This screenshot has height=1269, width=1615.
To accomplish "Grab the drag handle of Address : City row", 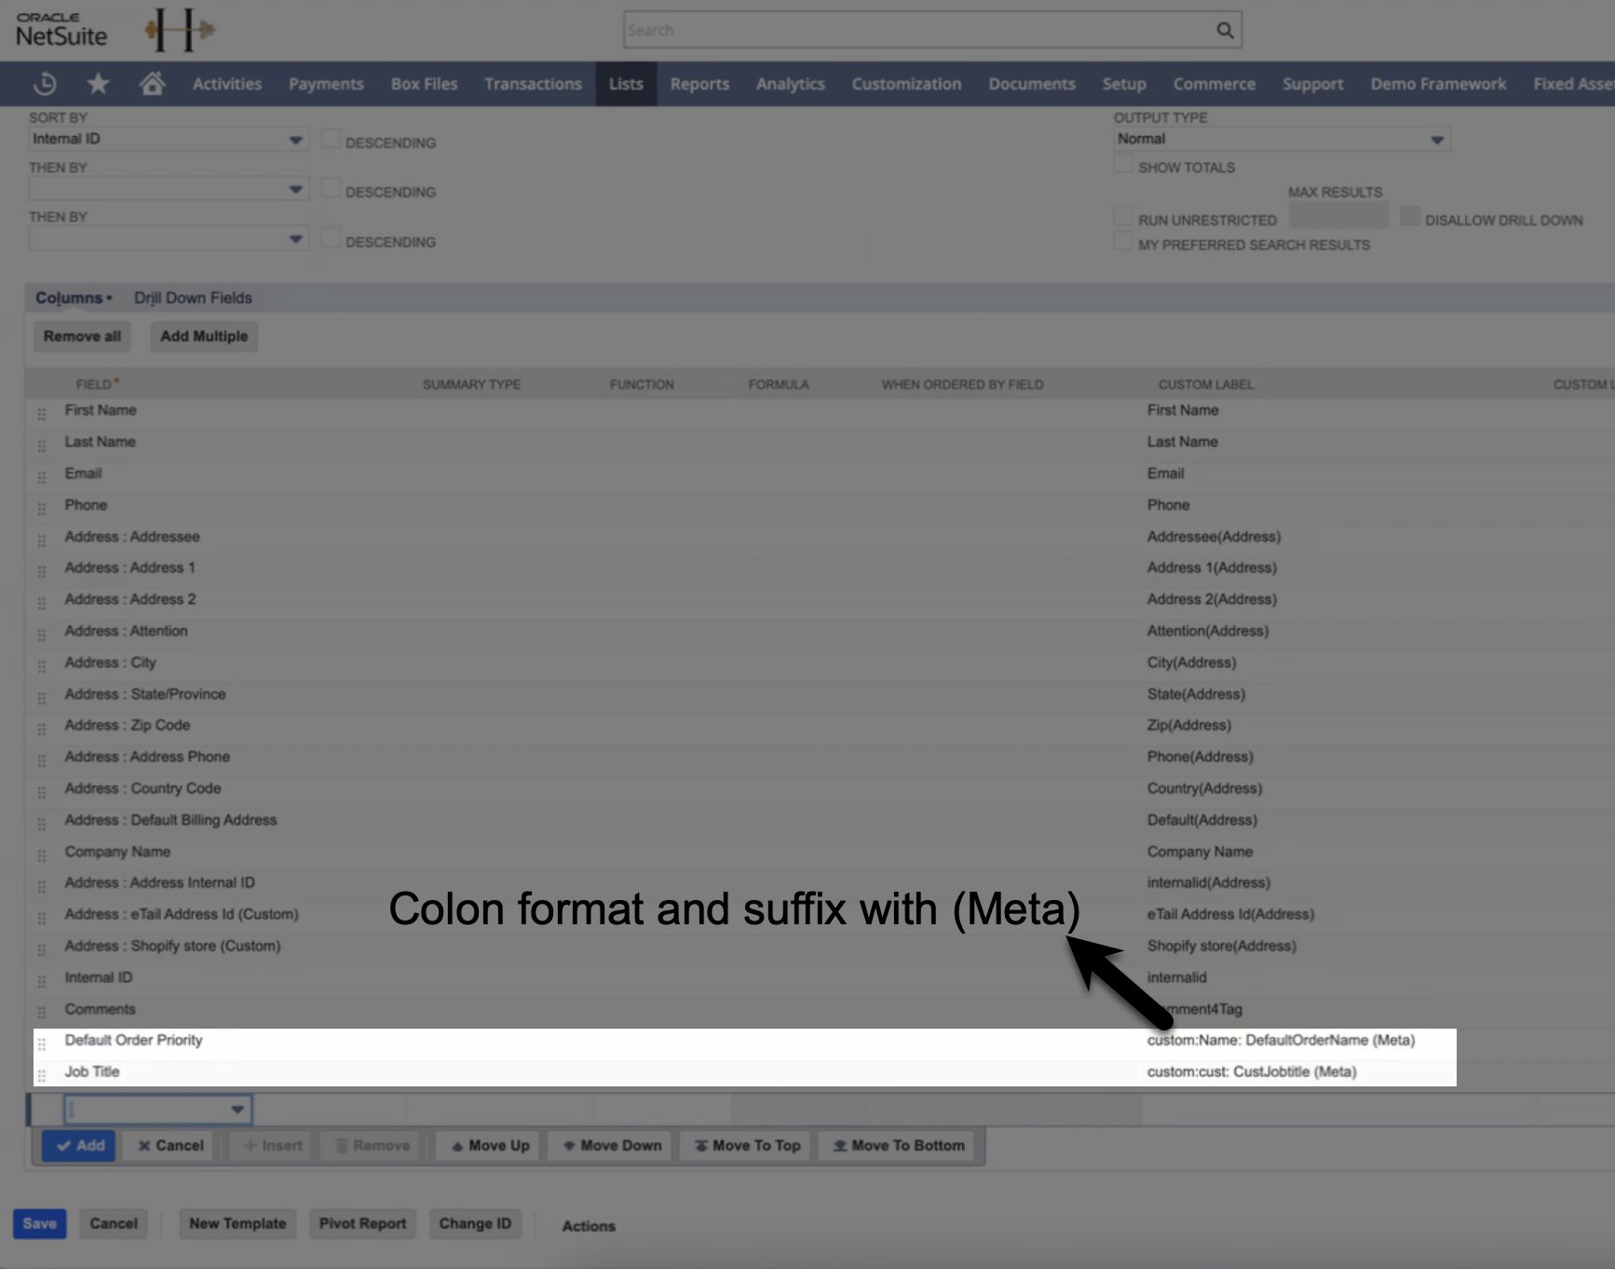I will 42,666.
